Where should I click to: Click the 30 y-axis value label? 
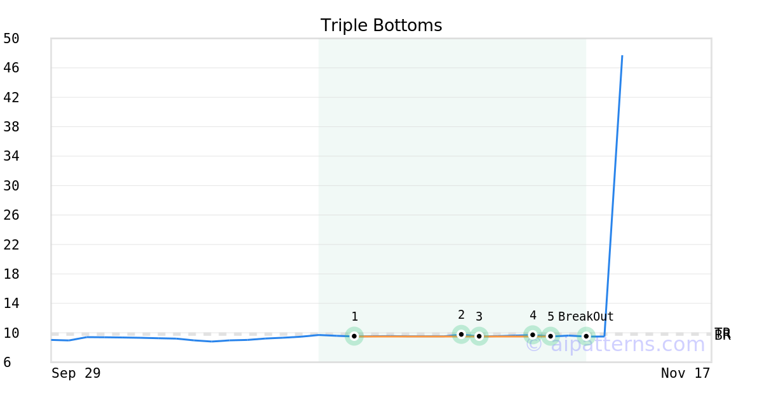pyautogui.click(x=11, y=186)
